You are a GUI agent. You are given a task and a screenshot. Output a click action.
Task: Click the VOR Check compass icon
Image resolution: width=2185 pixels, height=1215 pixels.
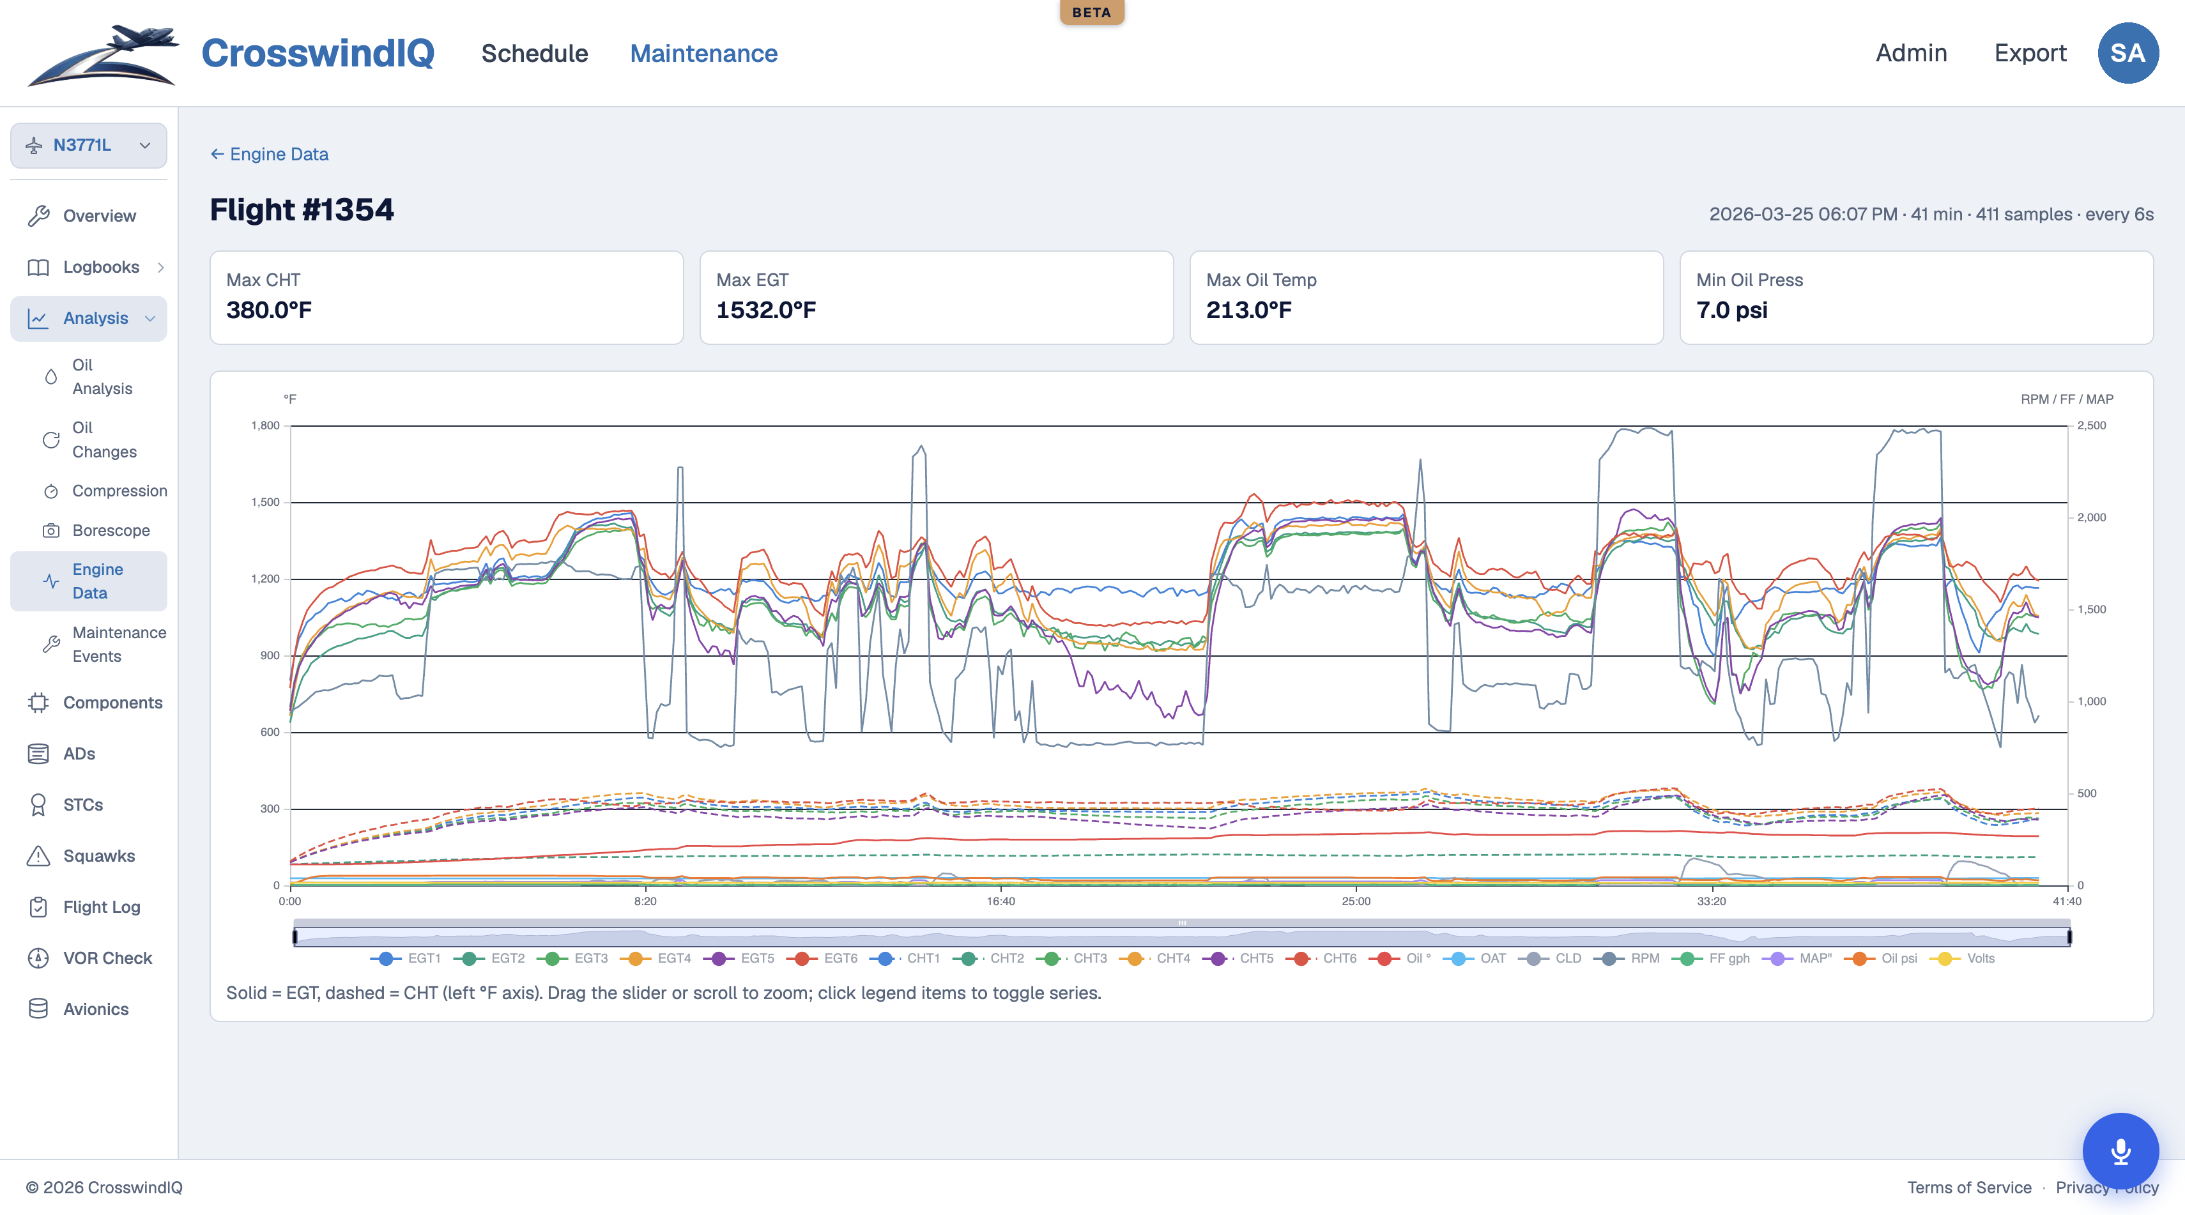pos(38,958)
